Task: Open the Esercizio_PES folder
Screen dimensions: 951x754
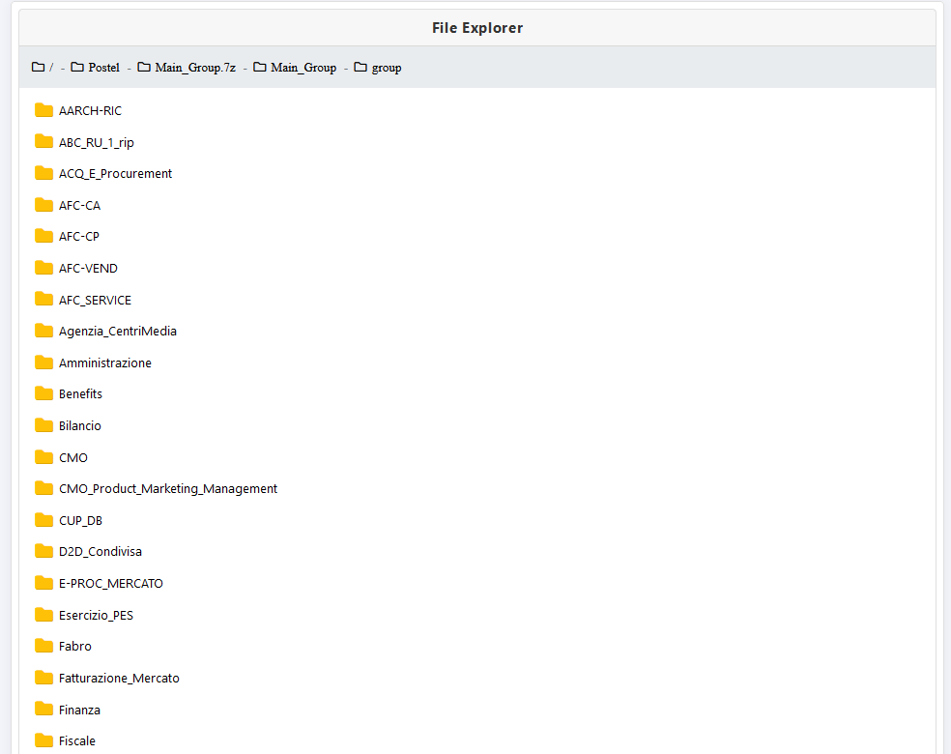Action: [x=96, y=616]
